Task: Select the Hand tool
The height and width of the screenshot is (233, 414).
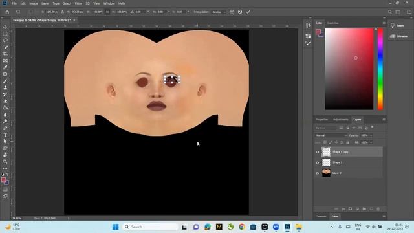Action: [x=5, y=155]
